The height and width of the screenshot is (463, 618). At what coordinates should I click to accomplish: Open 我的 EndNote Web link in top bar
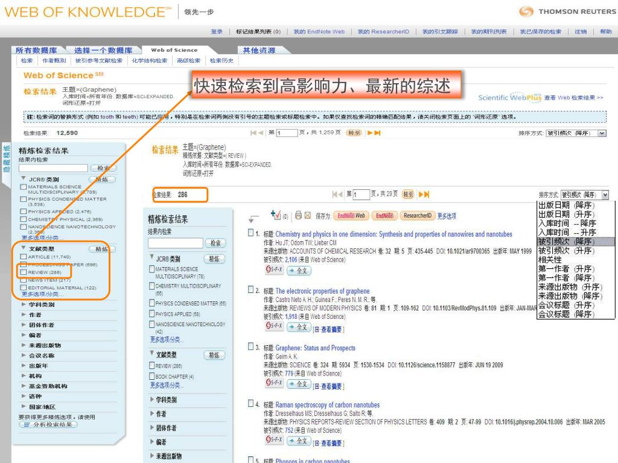click(319, 31)
